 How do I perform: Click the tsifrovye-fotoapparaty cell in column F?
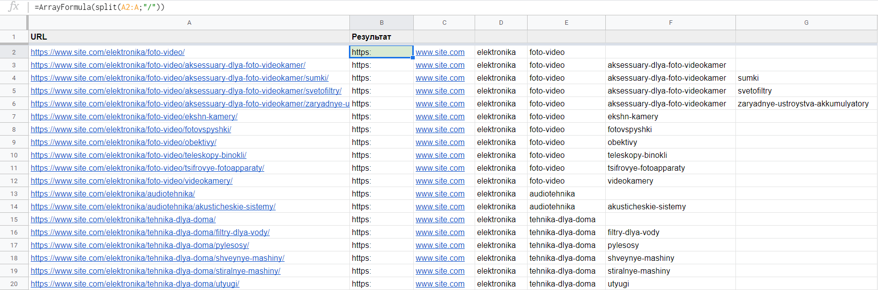(671, 168)
